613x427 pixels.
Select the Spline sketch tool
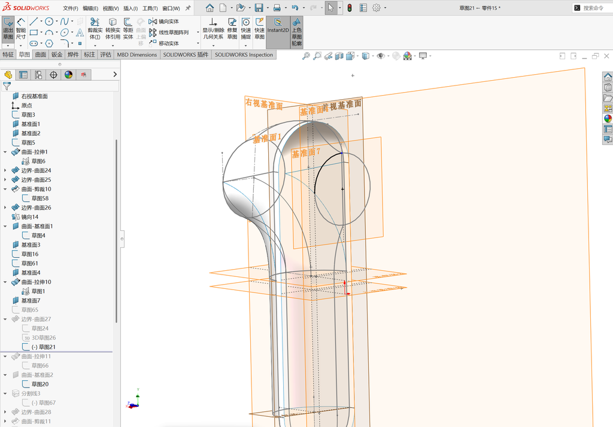click(65, 22)
